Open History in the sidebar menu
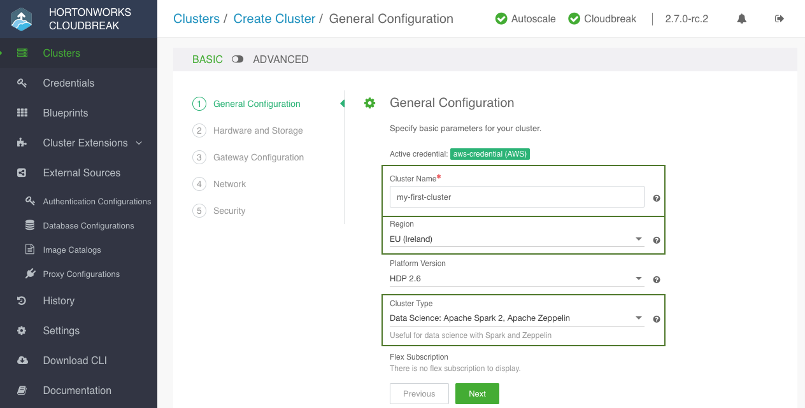Image resolution: width=805 pixels, height=408 pixels. (59, 300)
